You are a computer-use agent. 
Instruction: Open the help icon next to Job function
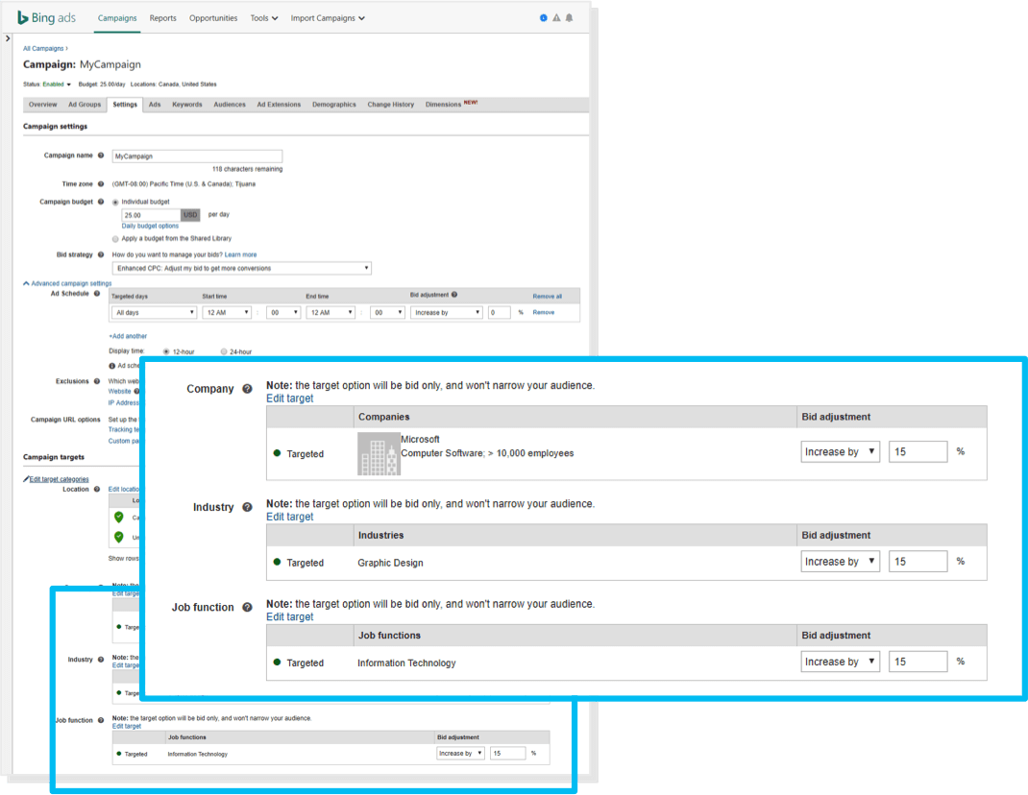[248, 607]
